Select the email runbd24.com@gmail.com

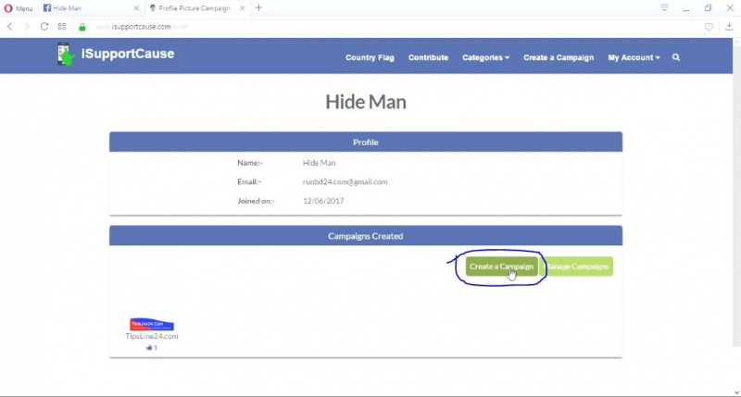click(345, 181)
